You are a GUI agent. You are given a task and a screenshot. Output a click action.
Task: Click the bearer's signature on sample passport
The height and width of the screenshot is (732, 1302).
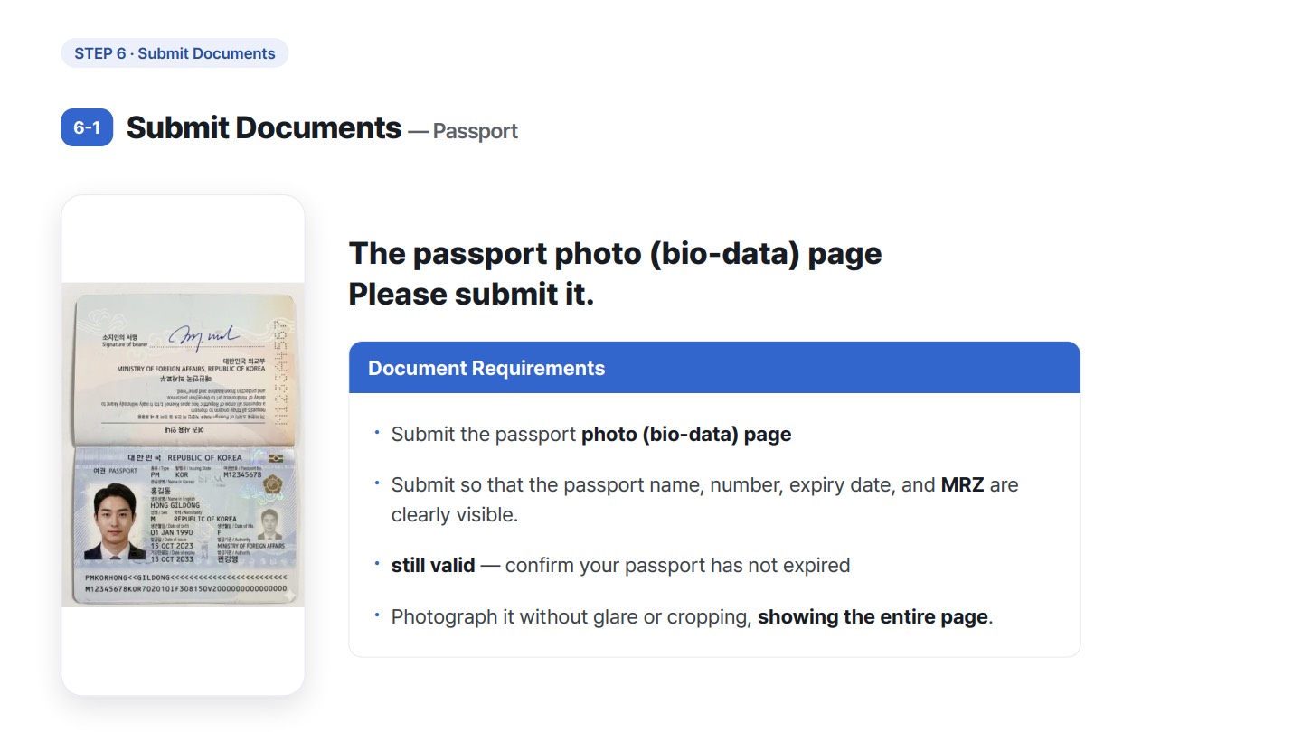(203, 335)
